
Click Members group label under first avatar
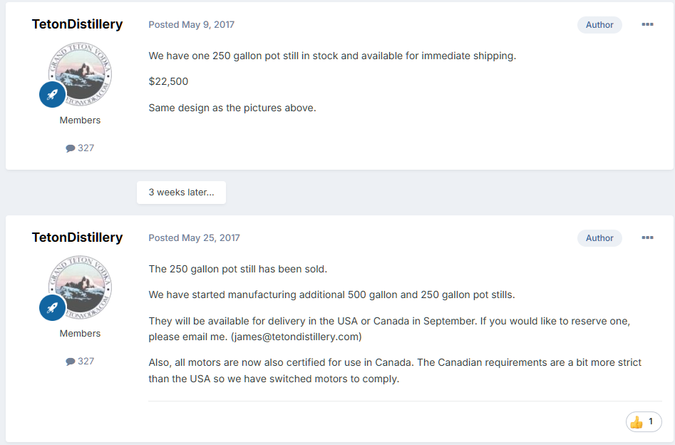[80, 120]
